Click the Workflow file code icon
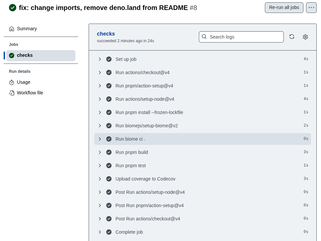Viewport: 321px width, 241px height. coord(12,93)
